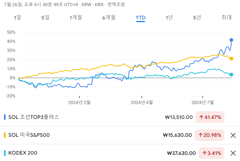Open the SOL 조선TOP3플러스 row
The image size is (240, 161).
pos(120,117)
